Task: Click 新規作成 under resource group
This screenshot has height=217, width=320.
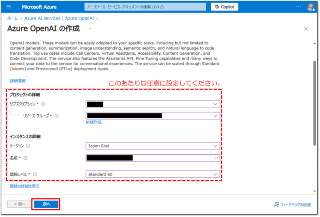Action: coord(94,122)
